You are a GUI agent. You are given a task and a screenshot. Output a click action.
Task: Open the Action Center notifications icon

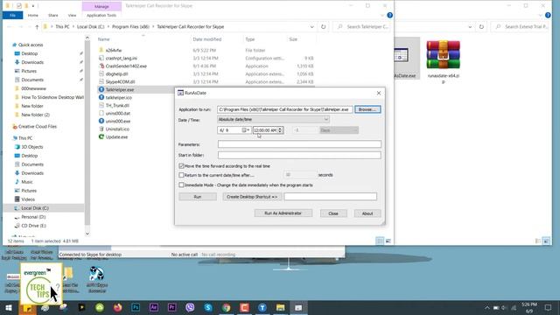[548, 307]
